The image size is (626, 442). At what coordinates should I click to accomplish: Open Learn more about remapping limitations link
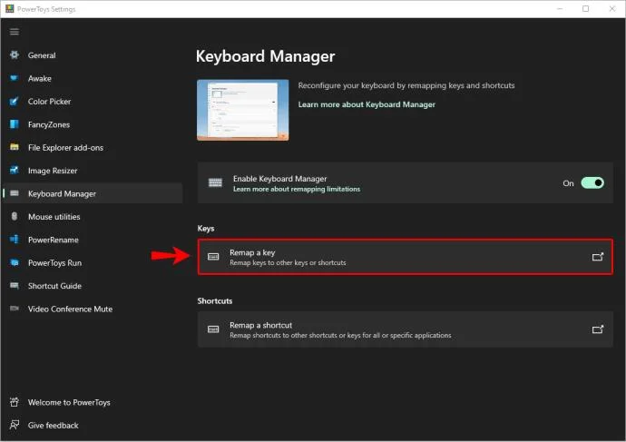coord(297,190)
